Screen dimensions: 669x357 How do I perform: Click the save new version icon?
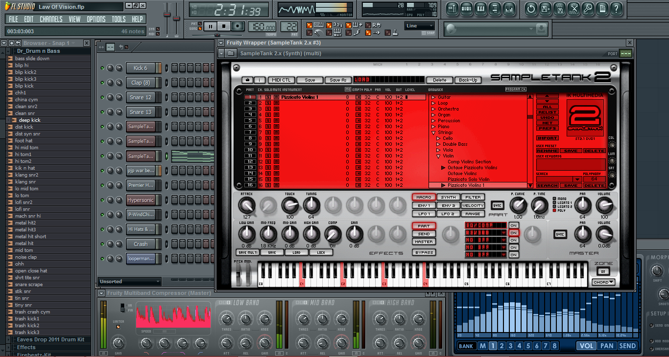coord(545,8)
